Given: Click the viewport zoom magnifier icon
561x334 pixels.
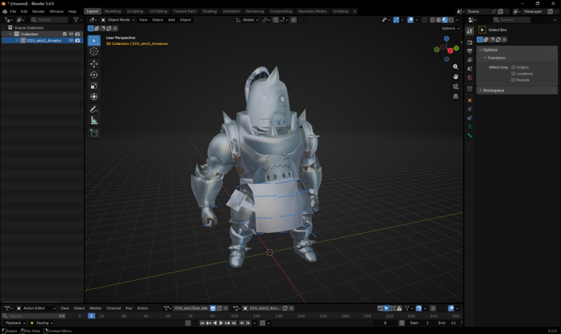Looking at the screenshot, I should (x=456, y=67).
